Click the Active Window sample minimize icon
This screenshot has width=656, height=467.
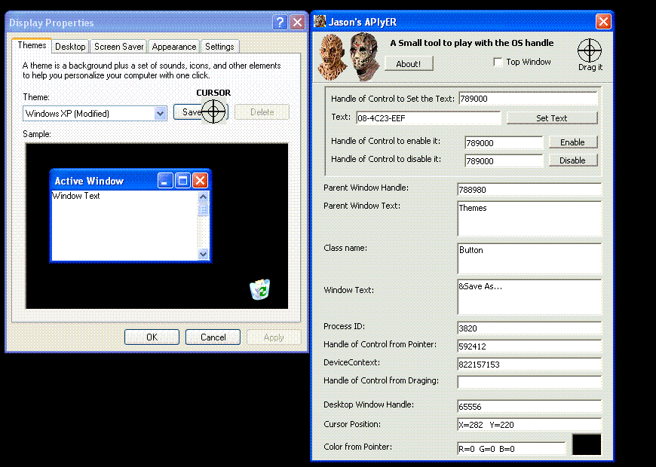point(165,181)
